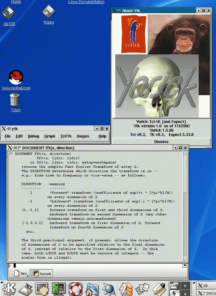Open the Red Hat website shortcut icon
The height and width of the screenshot is (296, 216).
[16, 77]
